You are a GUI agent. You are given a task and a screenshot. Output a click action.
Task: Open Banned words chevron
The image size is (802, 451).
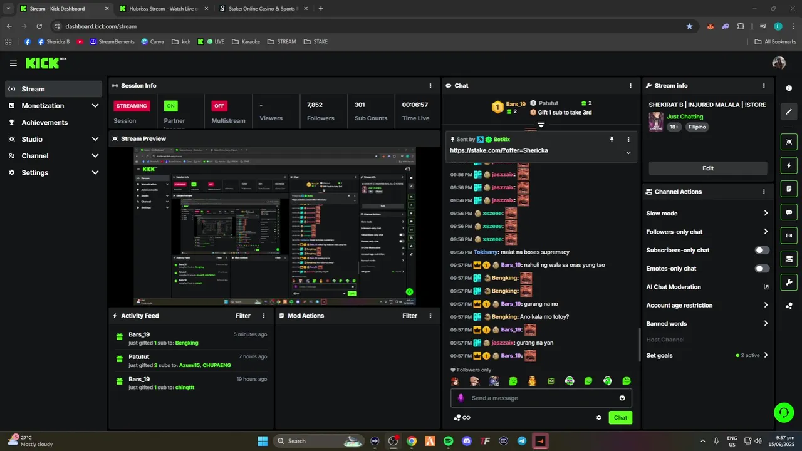766,324
